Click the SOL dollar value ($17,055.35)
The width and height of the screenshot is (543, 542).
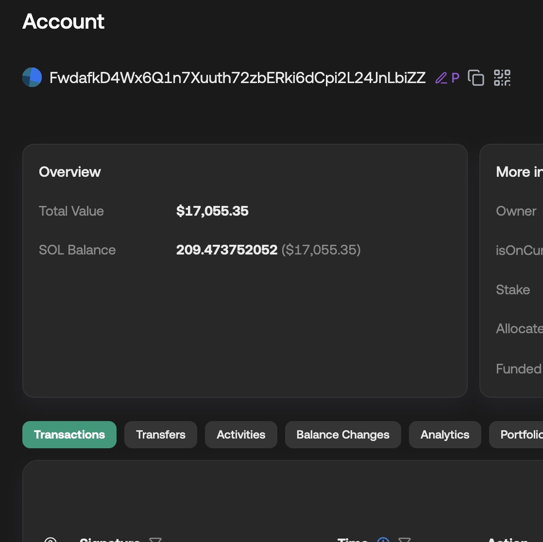pos(321,250)
